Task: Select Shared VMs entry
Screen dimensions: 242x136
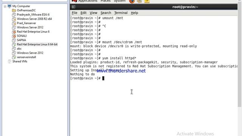Action: [x=20, y=61]
